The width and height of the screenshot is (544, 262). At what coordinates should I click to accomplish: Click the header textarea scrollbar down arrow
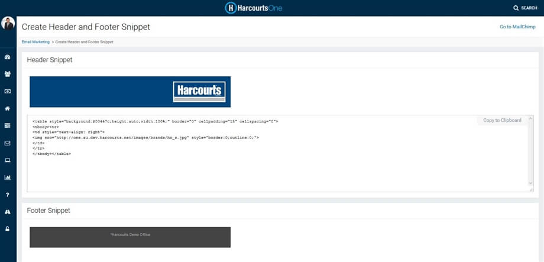530,183
